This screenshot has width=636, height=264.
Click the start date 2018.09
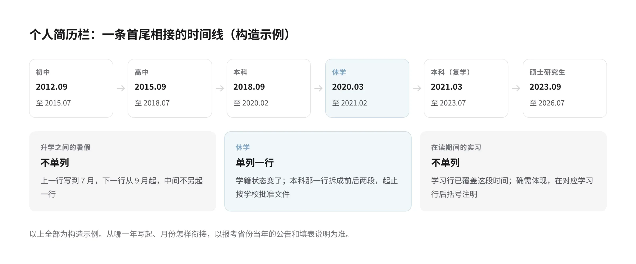249,87
